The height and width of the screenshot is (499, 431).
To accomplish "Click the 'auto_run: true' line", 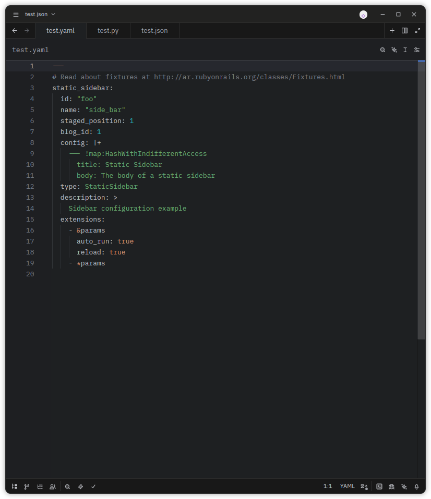I will tap(105, 241).
